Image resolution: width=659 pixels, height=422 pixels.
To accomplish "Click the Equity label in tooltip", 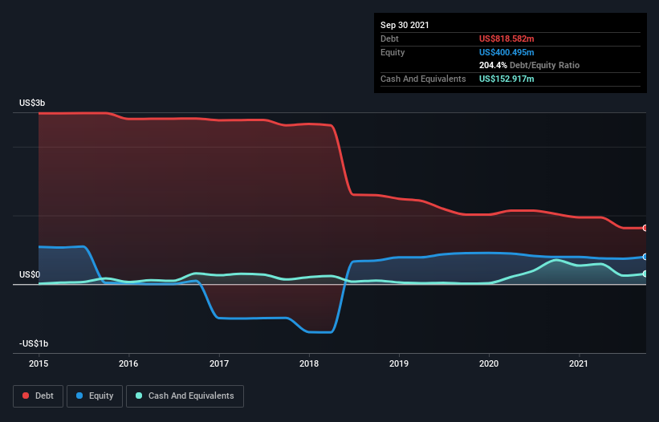I will click(x=393, y=52).
